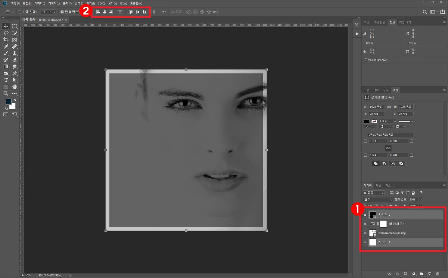Open the blend mode 표준 dropdown
The height and width of the screenshot is (278, 448).
click(378, 200)
